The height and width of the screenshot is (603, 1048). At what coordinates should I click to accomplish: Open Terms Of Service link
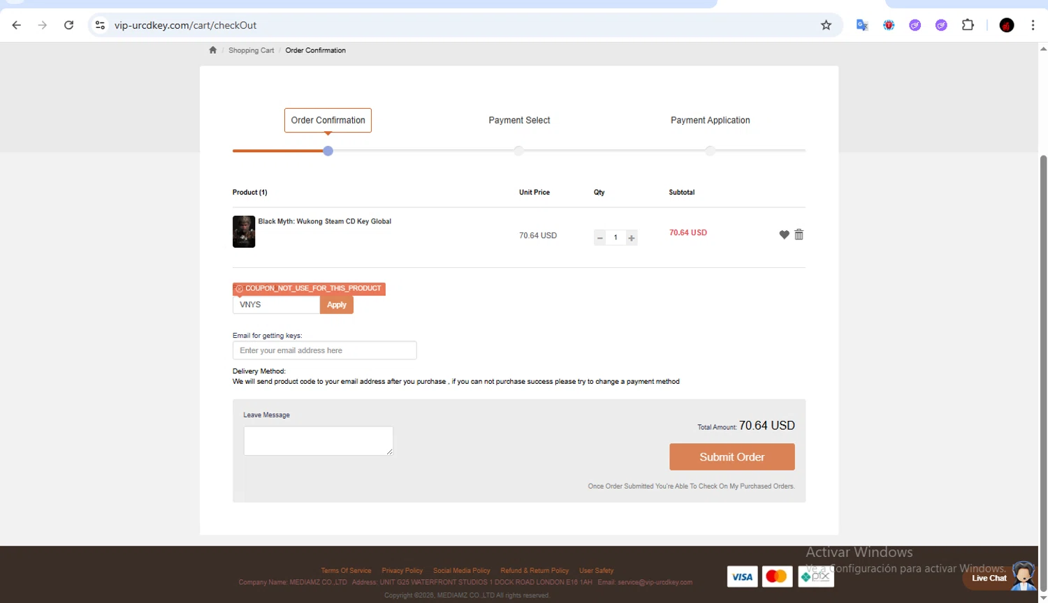coord(346,571)
